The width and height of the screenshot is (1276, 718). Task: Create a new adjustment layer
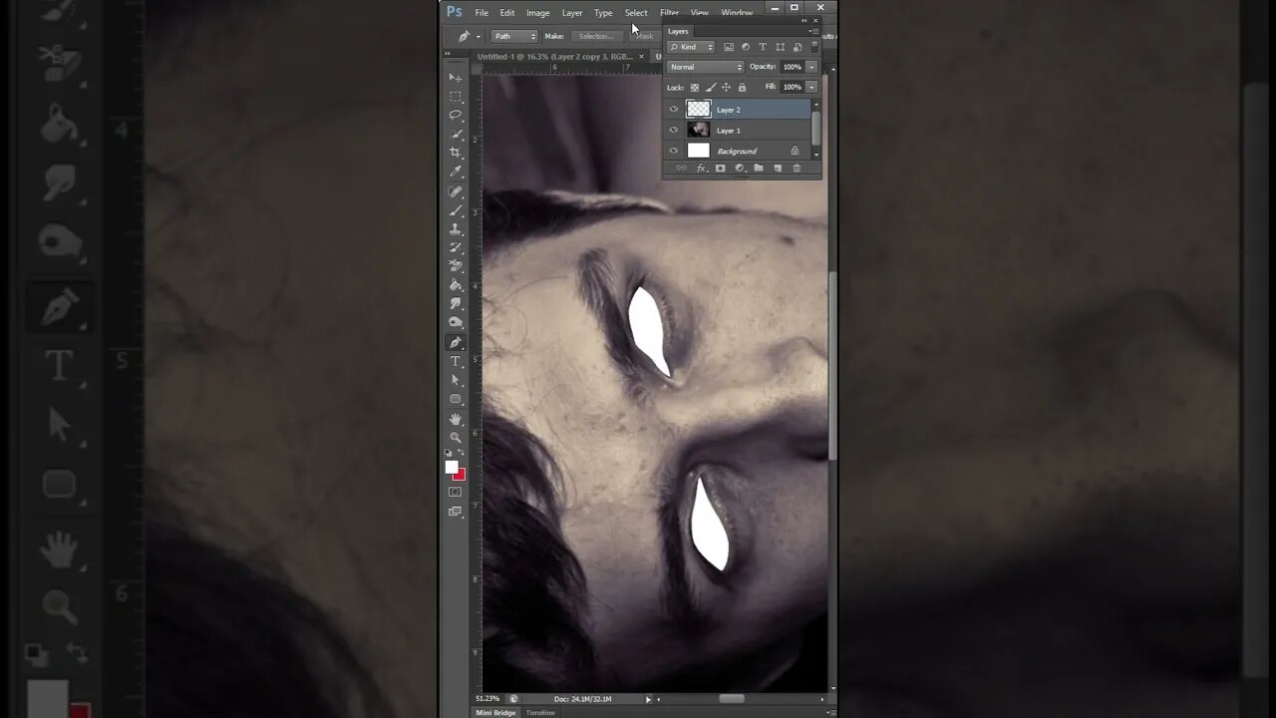(740, 169)
